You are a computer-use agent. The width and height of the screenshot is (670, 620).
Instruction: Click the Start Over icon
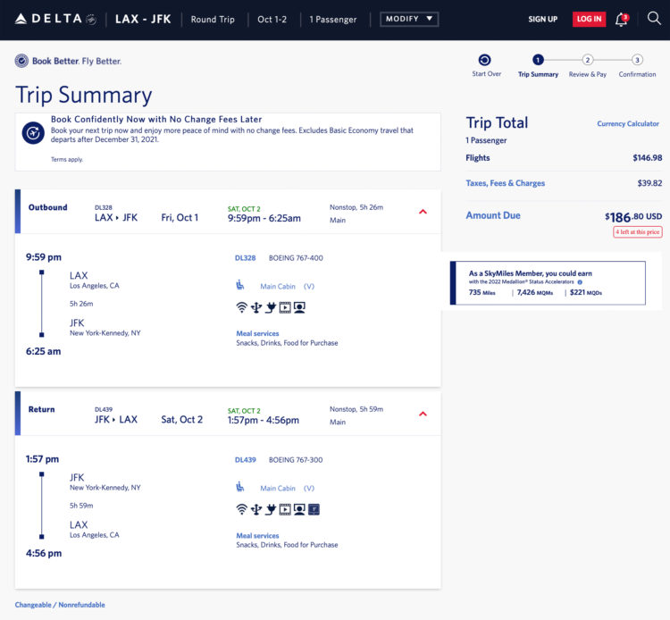(x=484, y=60)
